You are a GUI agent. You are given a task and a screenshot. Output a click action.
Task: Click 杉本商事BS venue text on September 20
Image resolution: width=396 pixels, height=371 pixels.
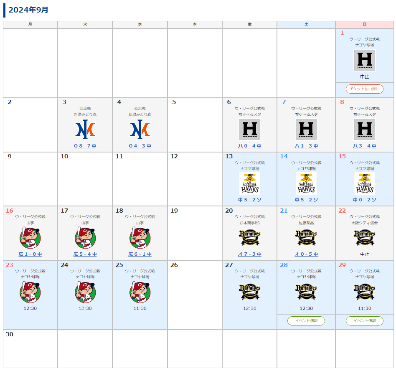click(249, 223)
